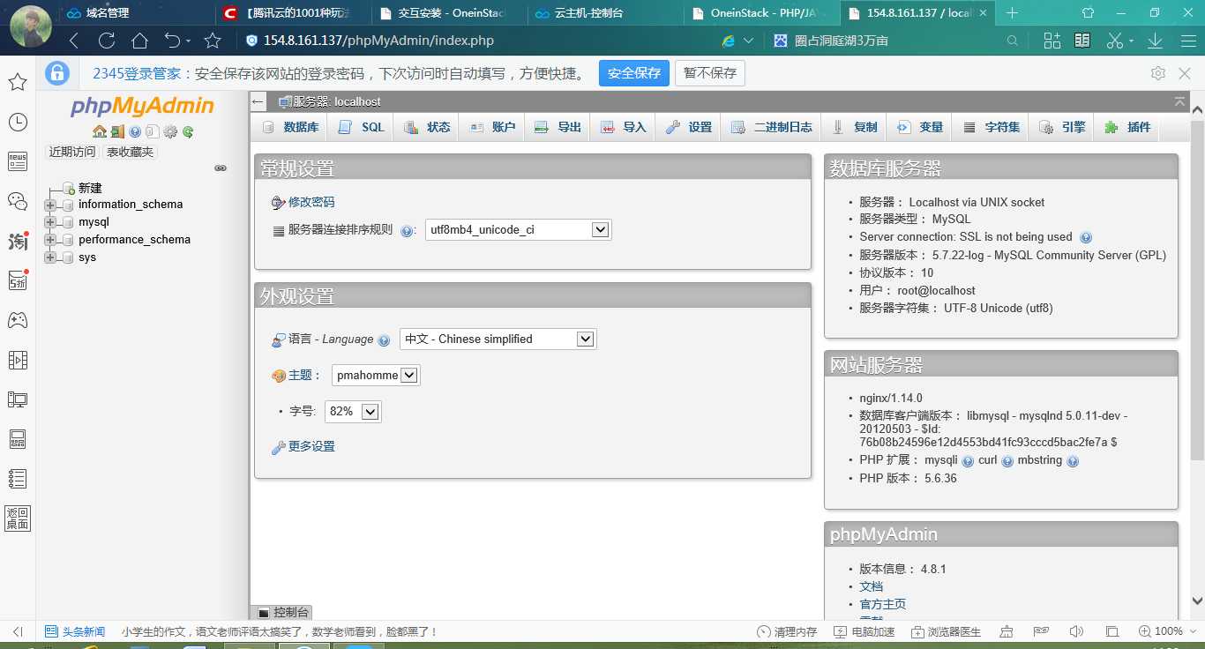Click the 更多设置 link
This screenshot has height=649, width=1205.
311,446
